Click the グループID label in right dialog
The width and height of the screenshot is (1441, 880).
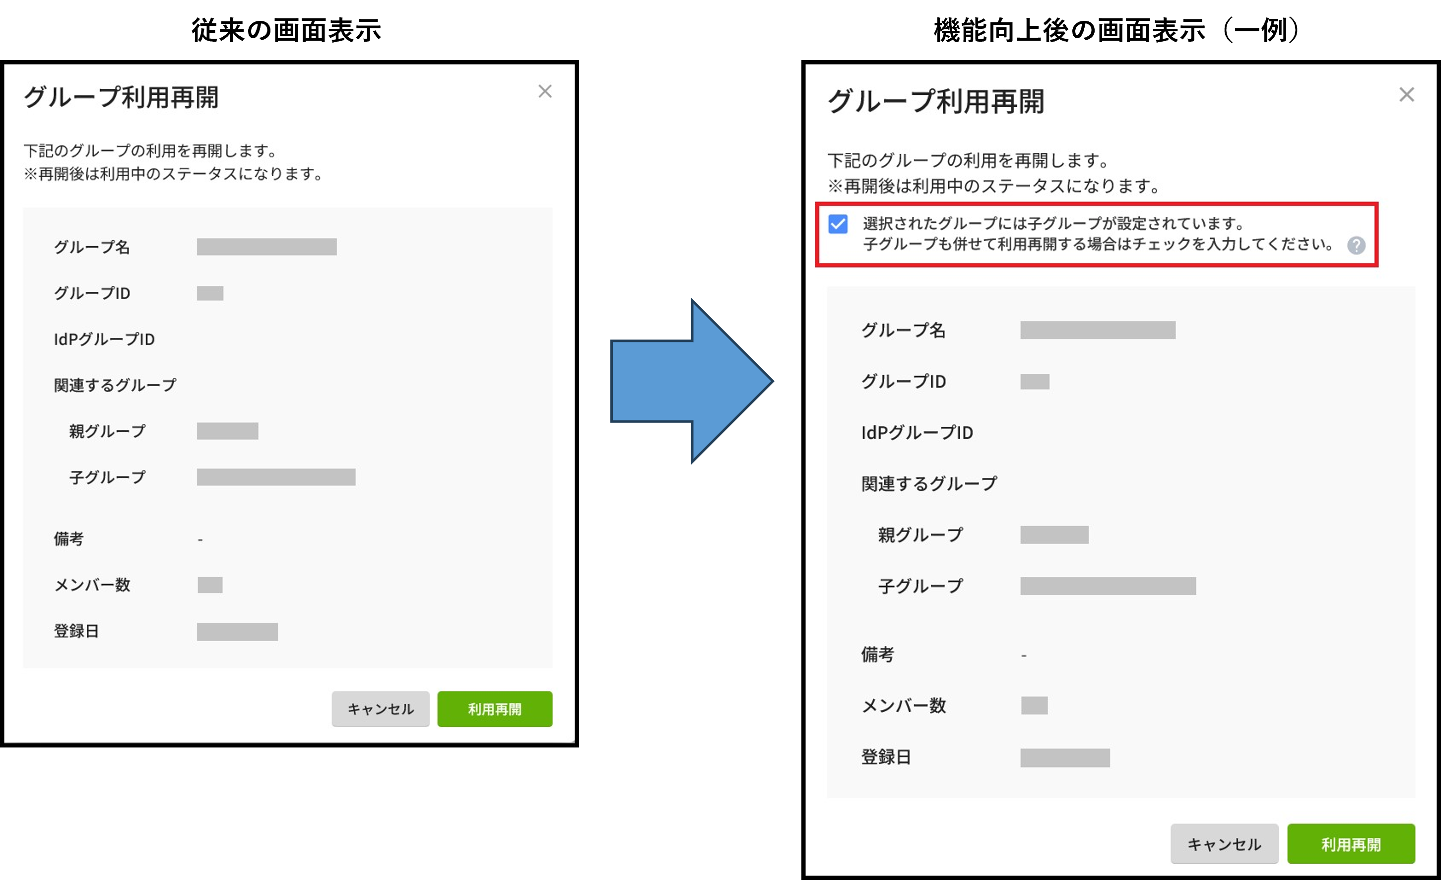click(903, 382)
